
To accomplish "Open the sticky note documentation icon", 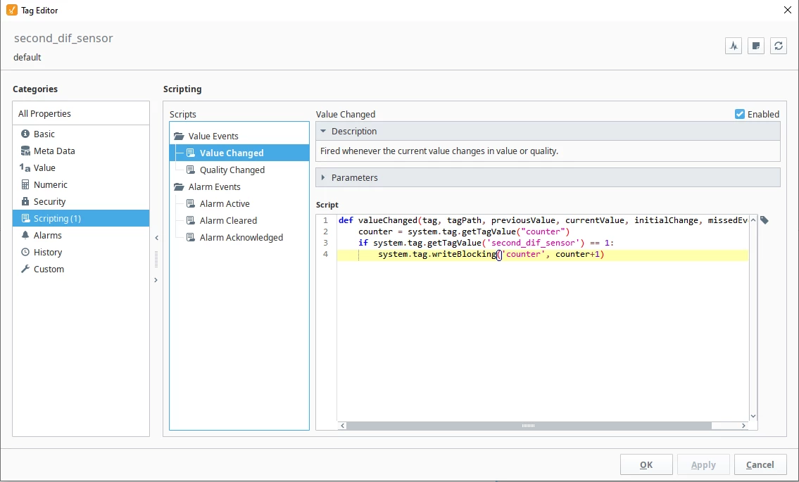I will 756,46.
